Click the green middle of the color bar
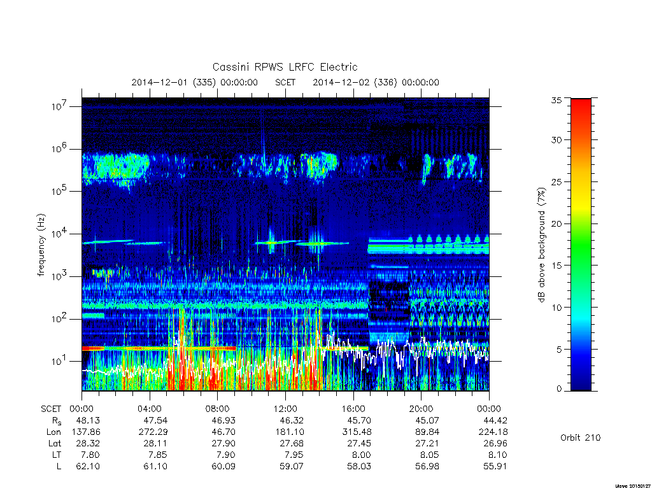Image resolution: width=652 pixels, height=489 pixels. pyautogui.click(x=581, y=245)
